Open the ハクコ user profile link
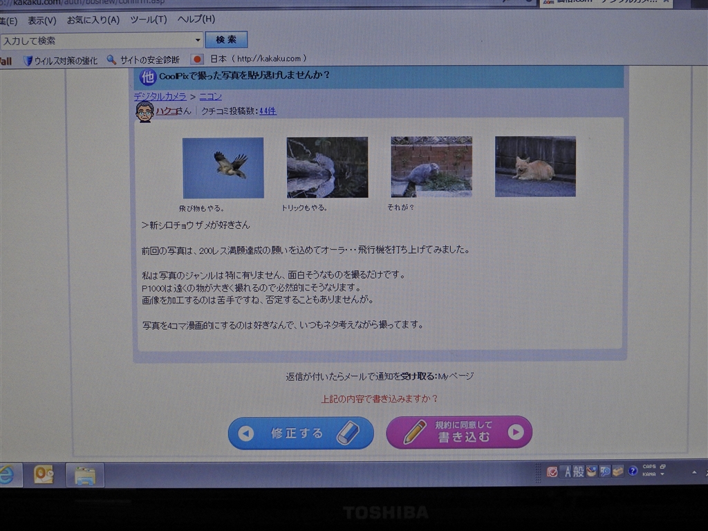This screenshot has width=708, height=531. (x=166, y=111)
